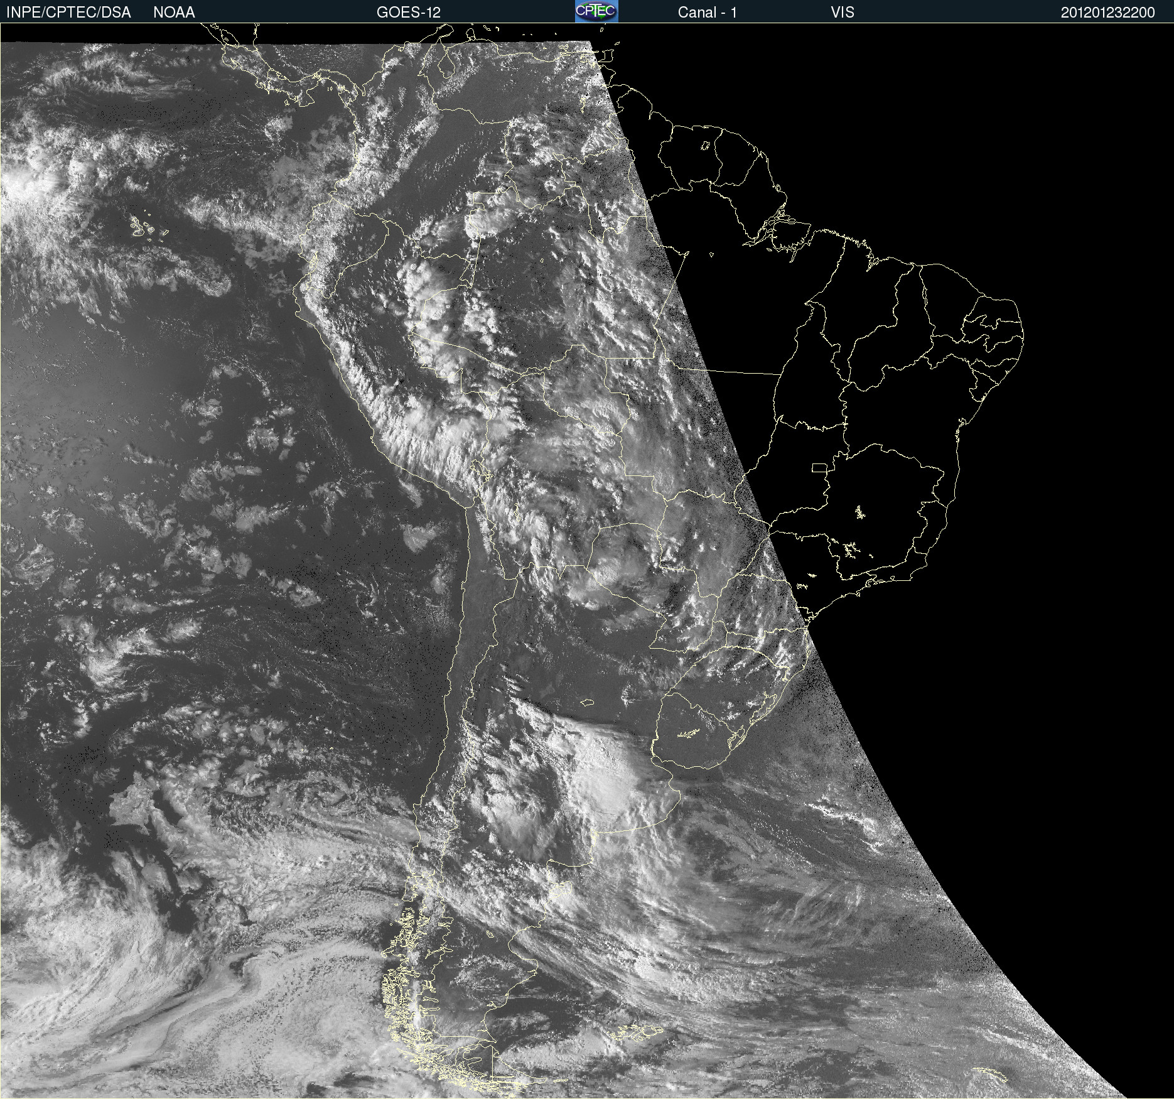The height and width of the screenshot is (1099, 1174).
Task: Click the timestamp '201201232200'
Action: pos(1107,12)
